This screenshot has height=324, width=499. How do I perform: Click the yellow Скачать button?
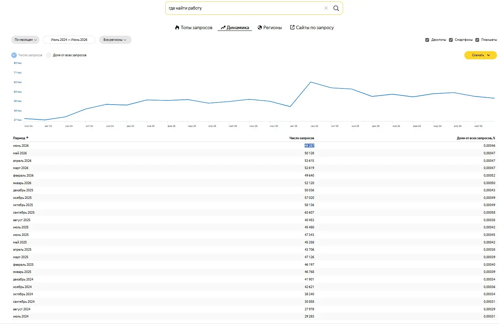click(x=480, y=55)
